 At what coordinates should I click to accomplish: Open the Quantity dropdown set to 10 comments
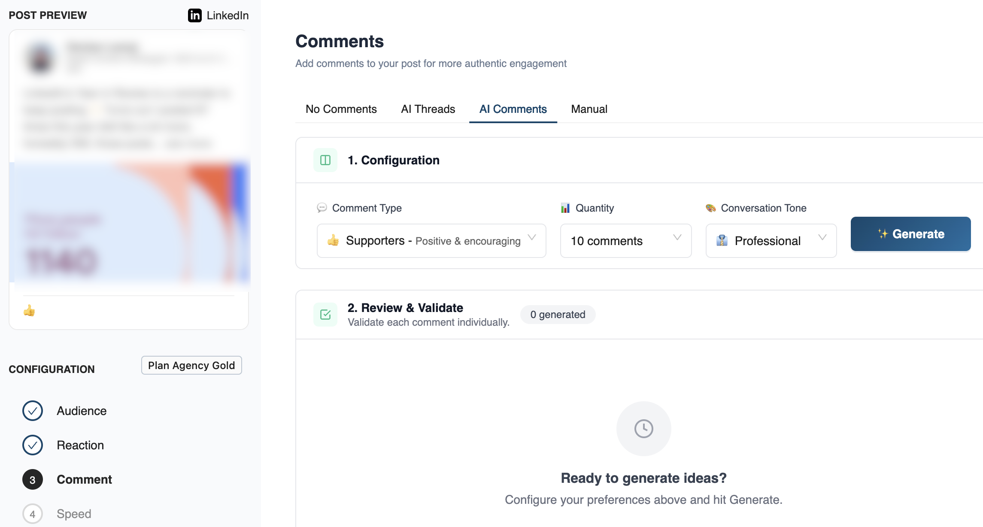(625, 241)
